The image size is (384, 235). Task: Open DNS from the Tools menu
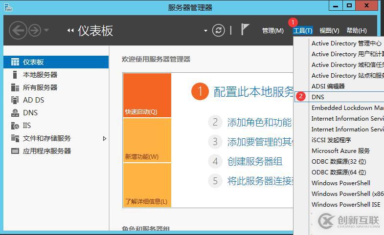(339, 97)
